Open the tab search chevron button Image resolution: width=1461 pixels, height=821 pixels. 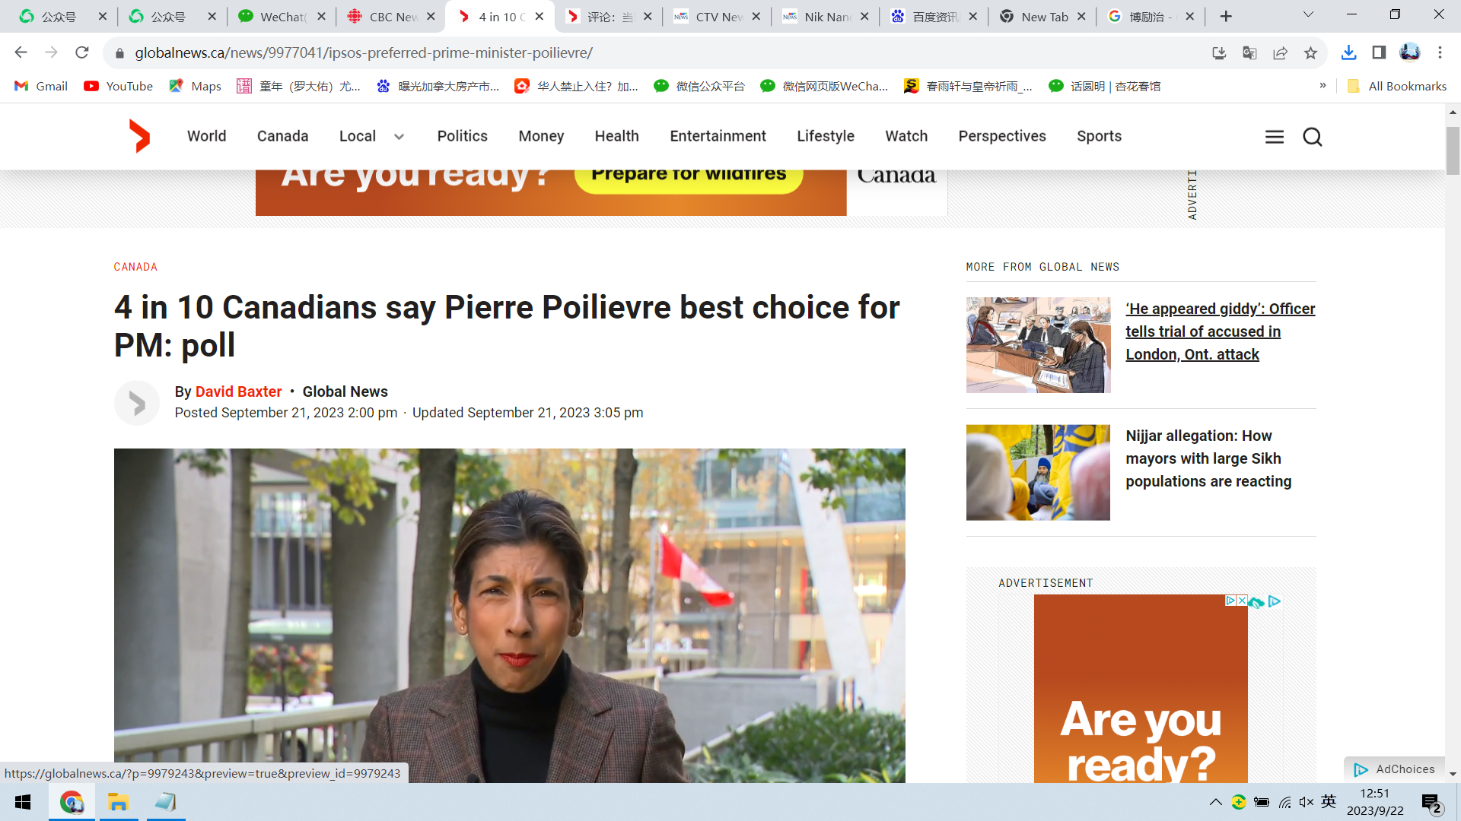pos(1308,15)
